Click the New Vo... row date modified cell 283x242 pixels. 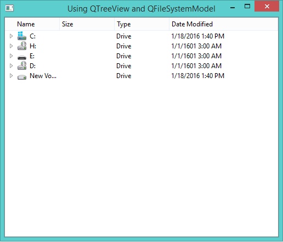click(x=197, y=76)
